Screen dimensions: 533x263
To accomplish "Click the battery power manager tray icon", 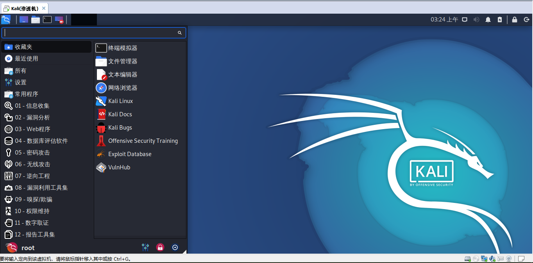I will [x=500, y=20].
